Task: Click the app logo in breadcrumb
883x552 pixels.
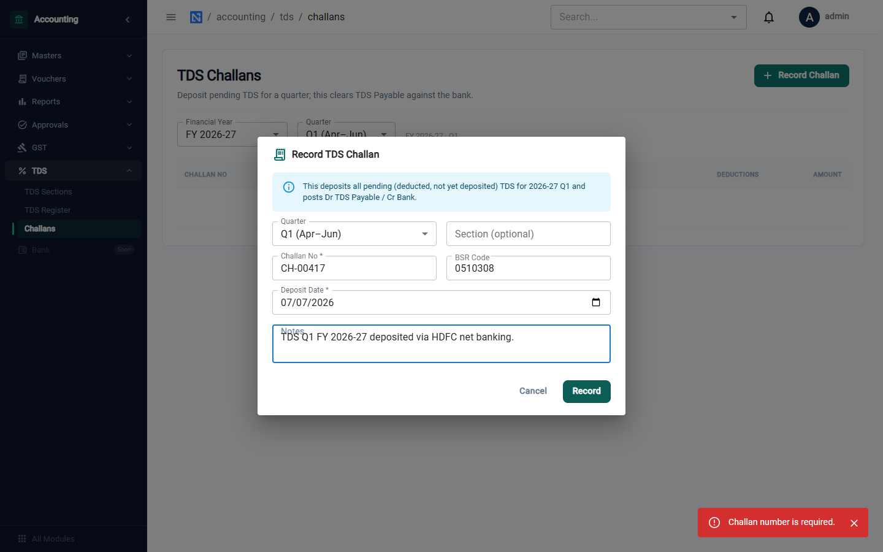Action: click(x=196, y=17)
